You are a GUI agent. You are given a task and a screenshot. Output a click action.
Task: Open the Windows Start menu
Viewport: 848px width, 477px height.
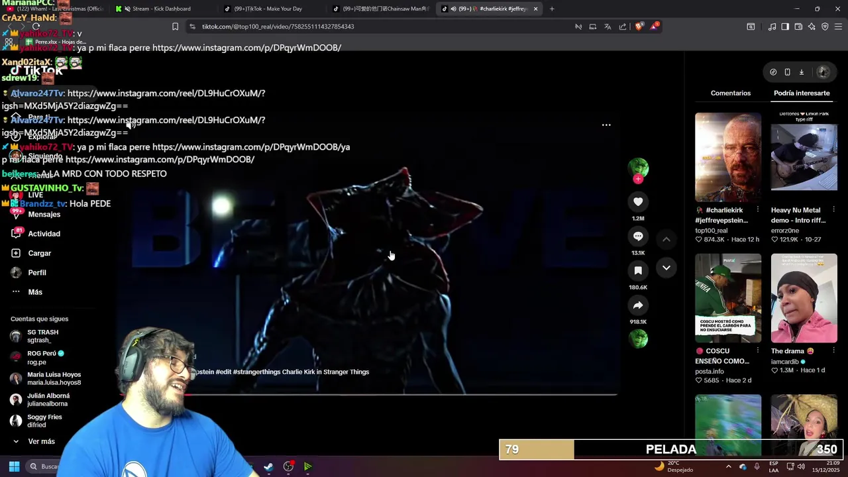[x=14, y=466]
